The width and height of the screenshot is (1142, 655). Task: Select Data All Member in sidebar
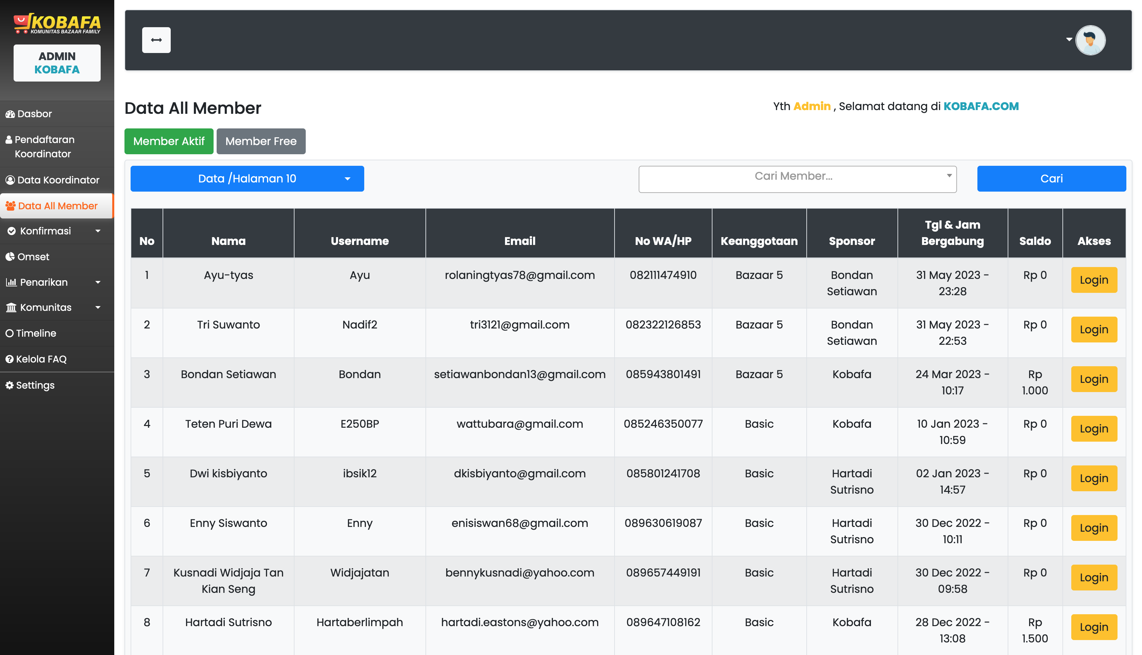[57, 206]
